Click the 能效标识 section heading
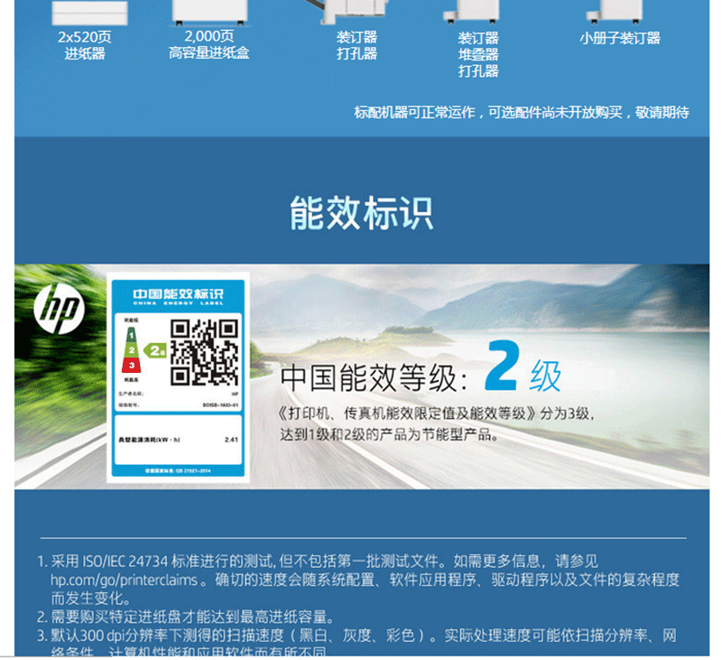This screenshot has width=722, height=660. tap(361, 213)
